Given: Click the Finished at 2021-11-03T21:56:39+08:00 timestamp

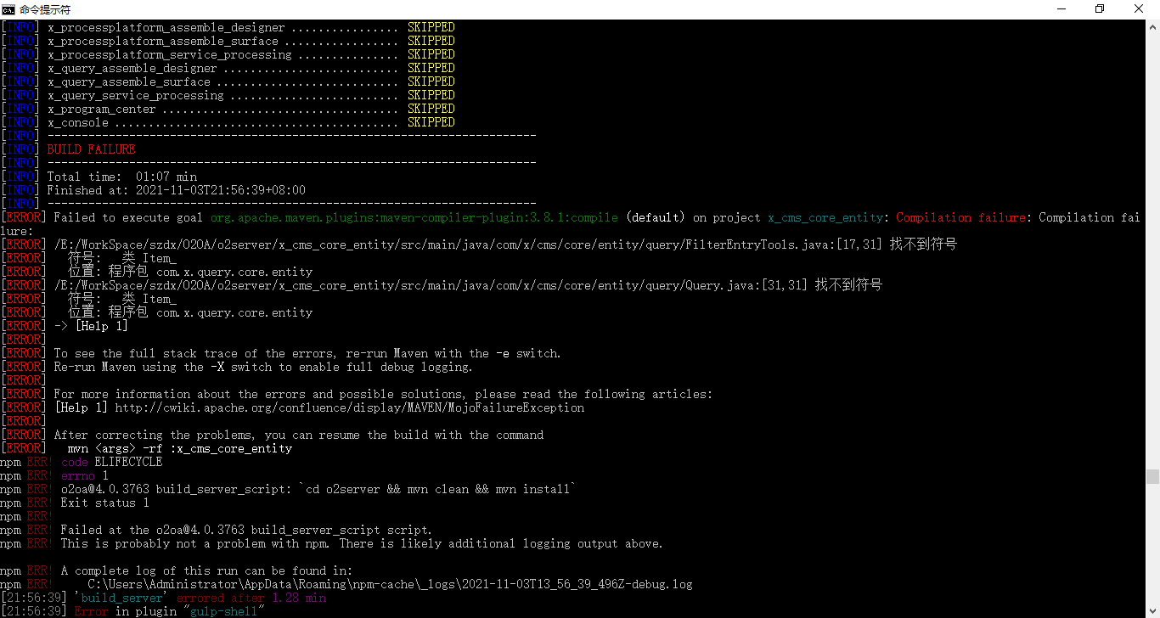Looking at the screenshot, I should tap(177, 190).
